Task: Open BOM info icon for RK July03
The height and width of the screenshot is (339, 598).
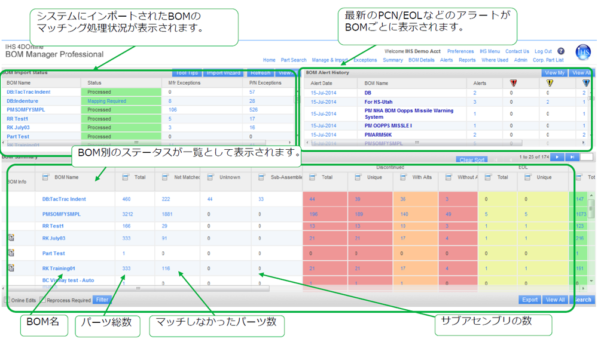Action: click(11, 238)
